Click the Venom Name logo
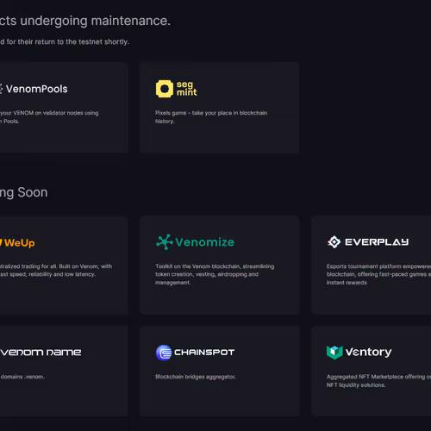The image size is (431, 431). (41, 353)
